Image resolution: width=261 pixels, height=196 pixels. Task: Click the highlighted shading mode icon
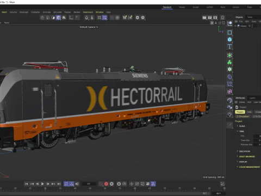[x=58, y=17]
